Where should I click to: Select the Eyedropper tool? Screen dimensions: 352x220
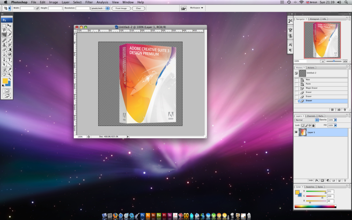[9, 70]
